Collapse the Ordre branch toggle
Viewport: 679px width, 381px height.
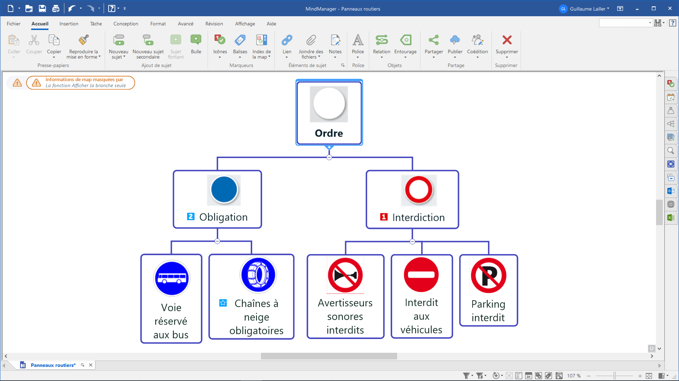[329, 157]
